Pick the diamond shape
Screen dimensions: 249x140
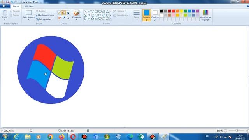[89, 15]
